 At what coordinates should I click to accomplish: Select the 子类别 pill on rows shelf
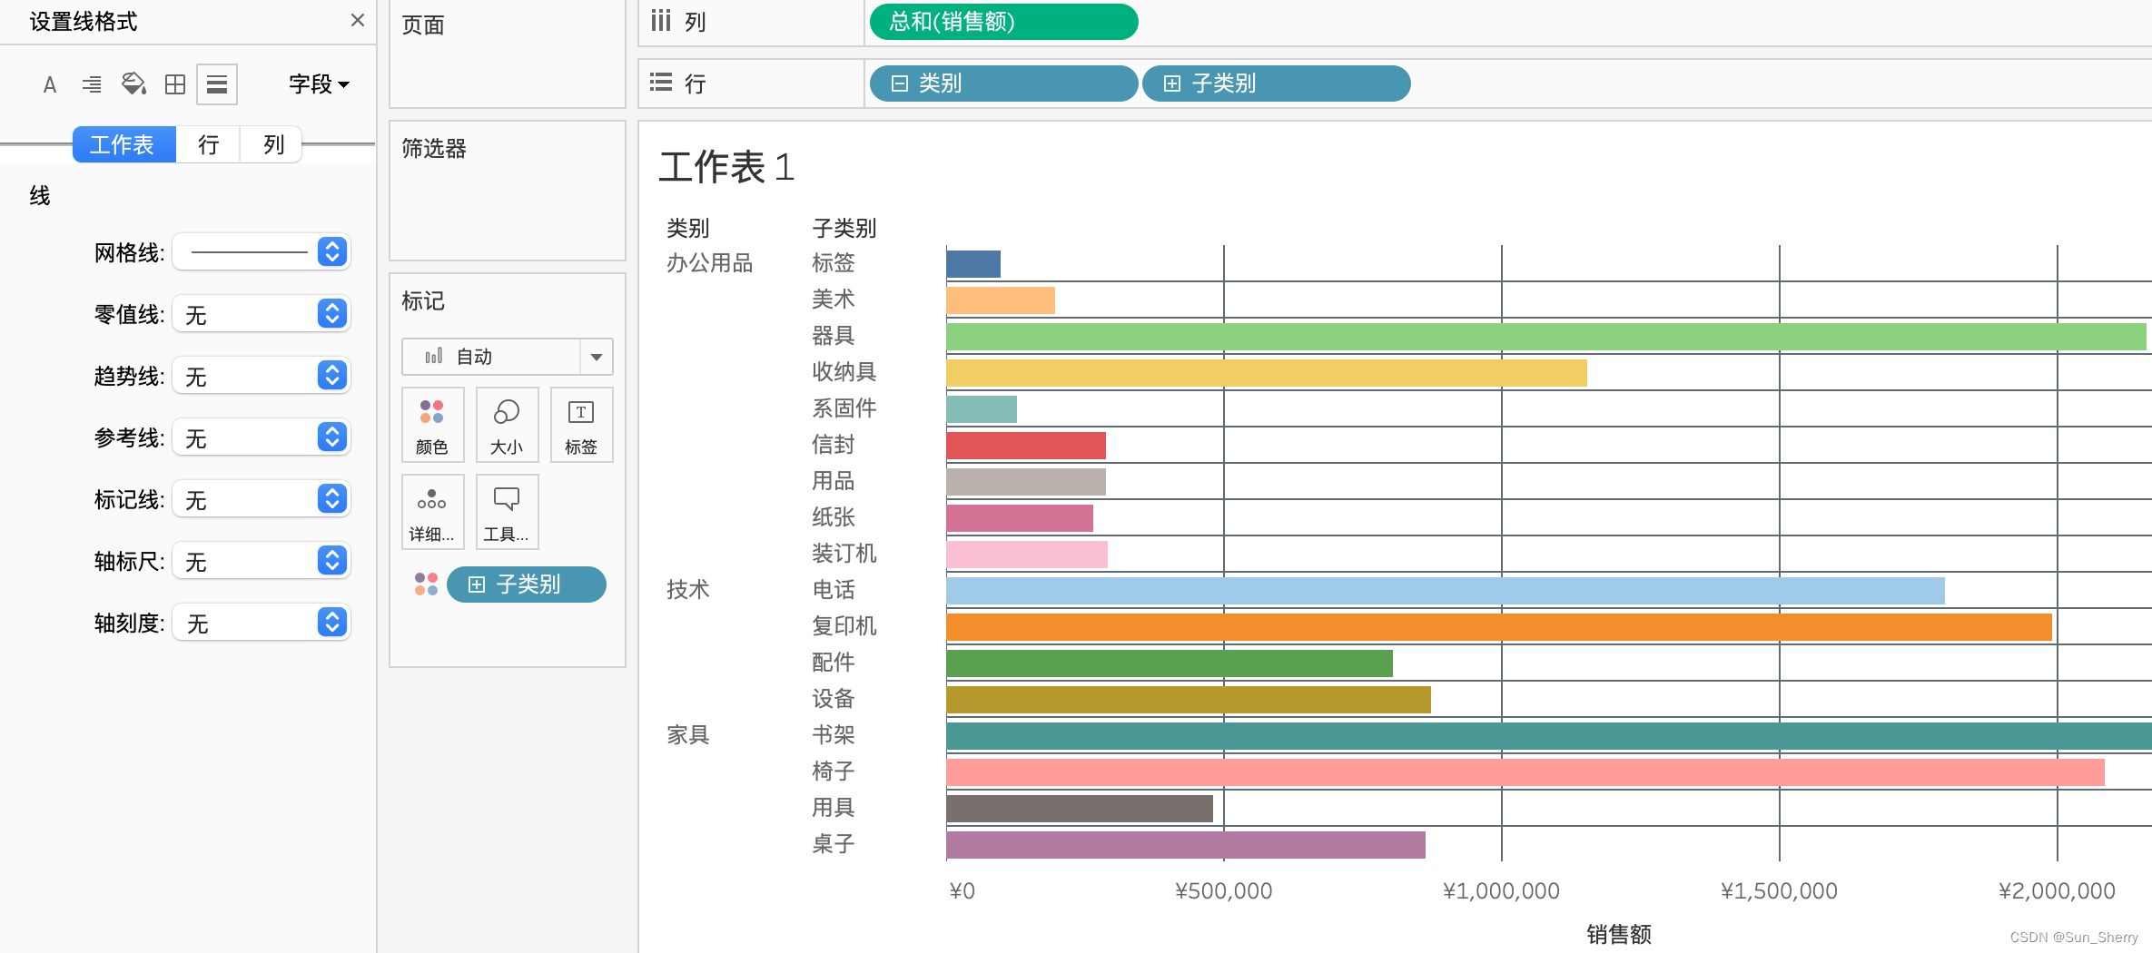1276,84
